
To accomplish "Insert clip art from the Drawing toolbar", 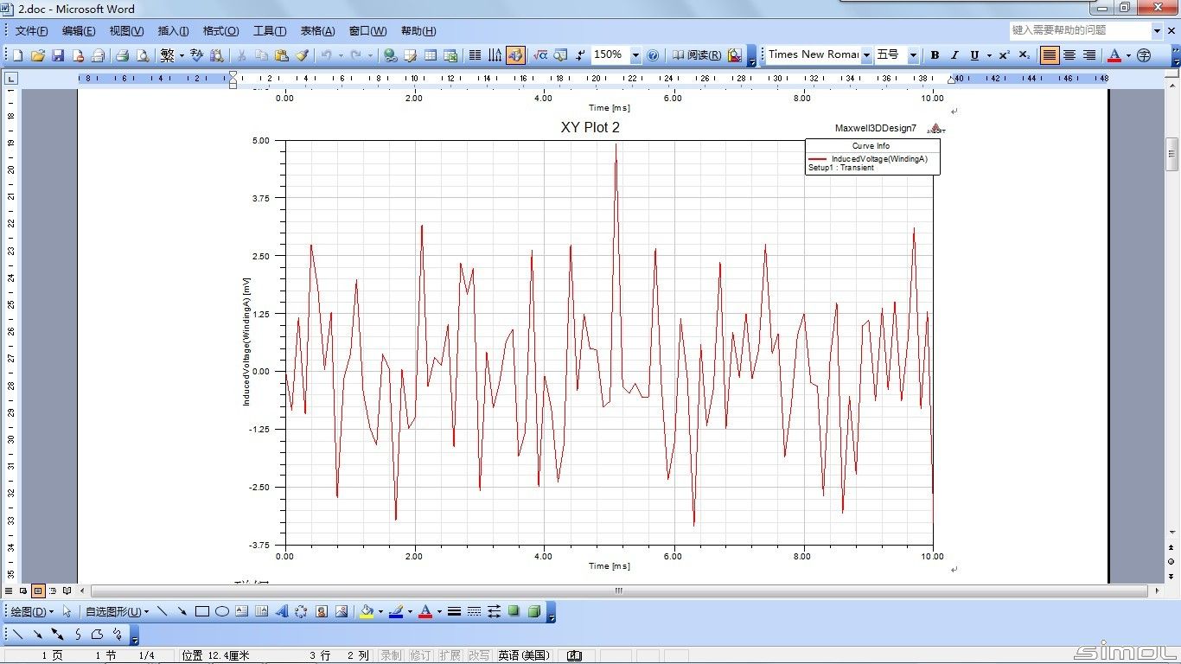I will [x=322, y=611].
